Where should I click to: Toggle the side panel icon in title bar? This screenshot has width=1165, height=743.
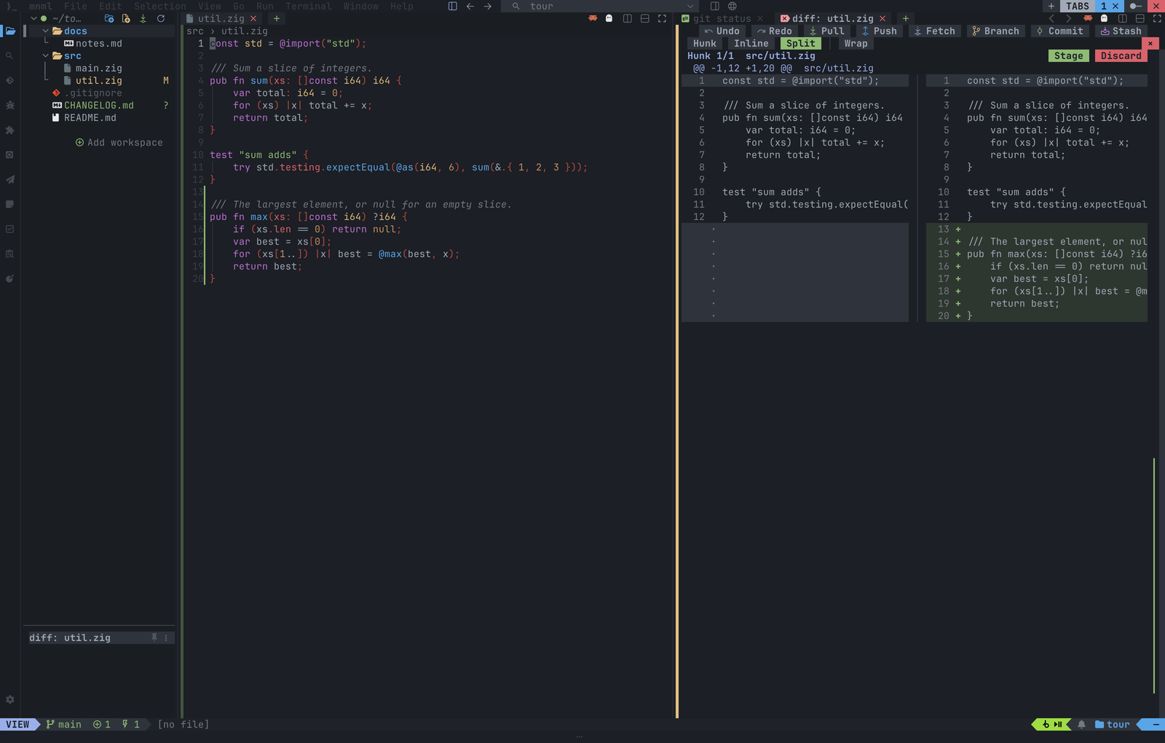coord(715,6)
